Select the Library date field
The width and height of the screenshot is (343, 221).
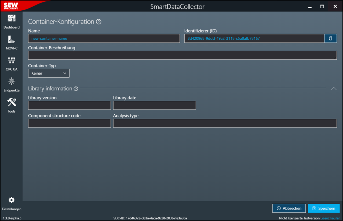click(154, 105)
